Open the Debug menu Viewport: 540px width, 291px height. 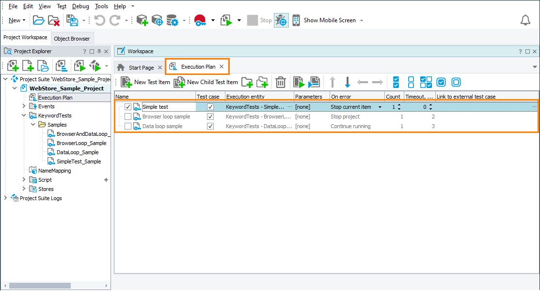coord(80,6)
